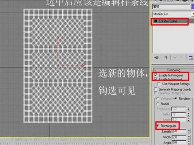This screenshot has width=194, height=145.
Task: Click the Length value field
Action: click(x=179, y=131)
